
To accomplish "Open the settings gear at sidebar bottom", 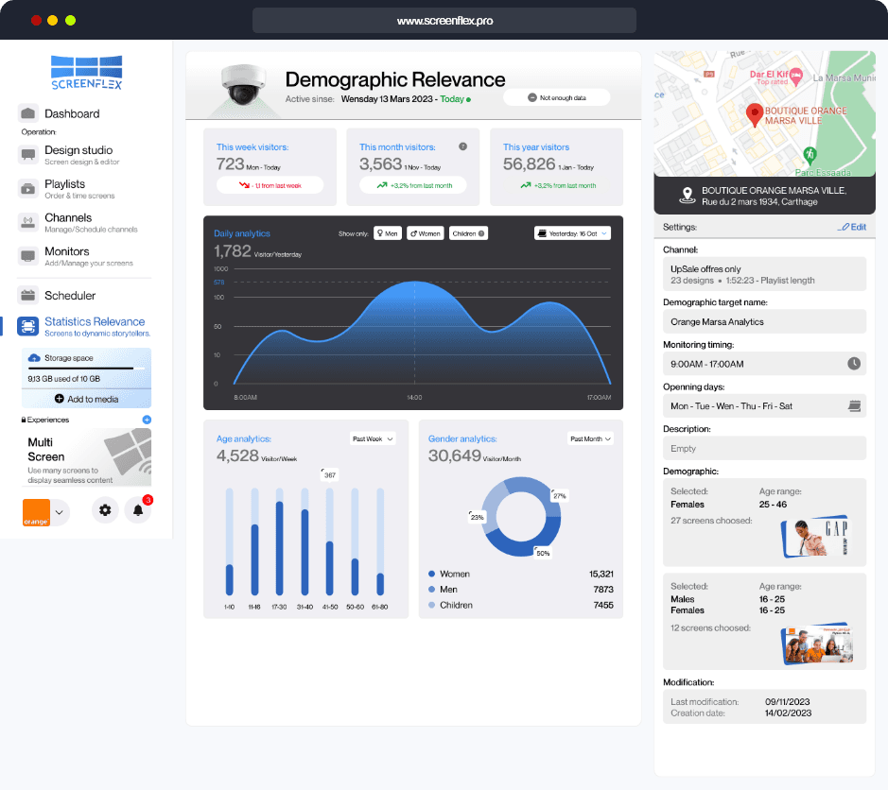I will pos(105,509).
